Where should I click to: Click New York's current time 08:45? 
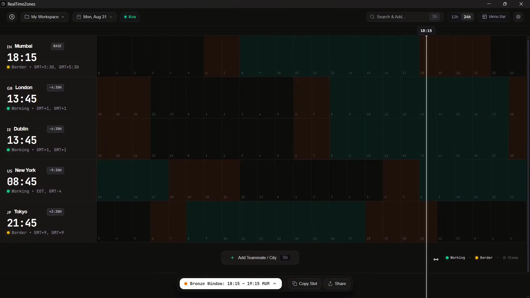click(x=22, y=182)
